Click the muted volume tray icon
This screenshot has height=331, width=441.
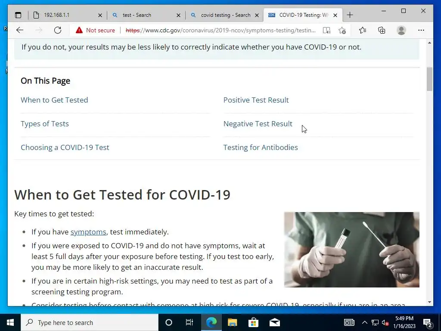coord(385,322)
